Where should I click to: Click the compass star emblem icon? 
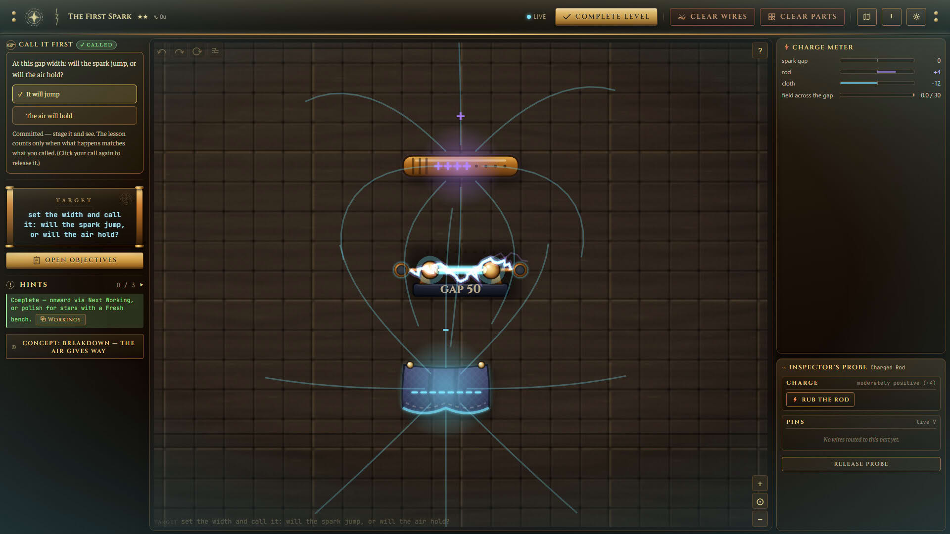coord(34,17)
